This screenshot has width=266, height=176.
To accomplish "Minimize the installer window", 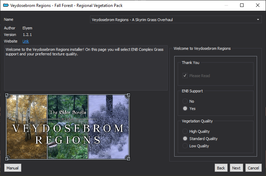I will coord(226,5).
